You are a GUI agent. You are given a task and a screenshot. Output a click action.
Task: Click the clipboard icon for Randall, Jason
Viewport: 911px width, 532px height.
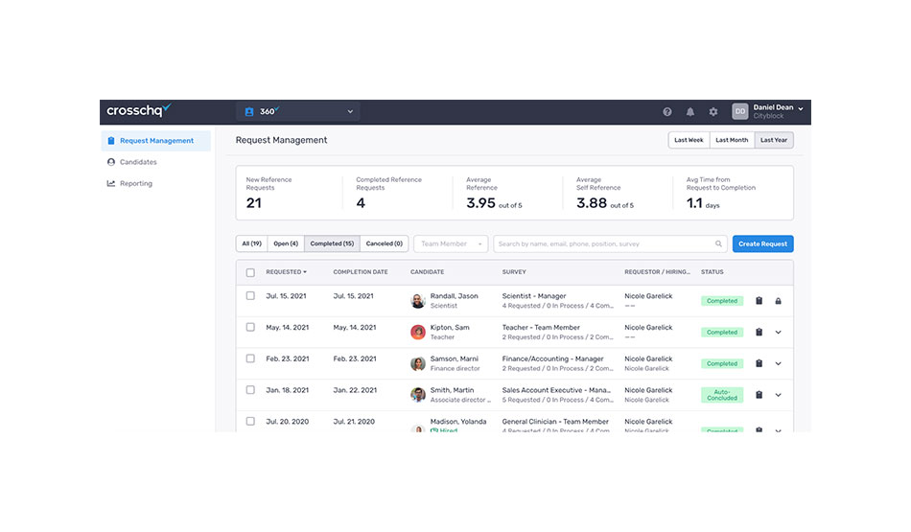click(759, 301)
